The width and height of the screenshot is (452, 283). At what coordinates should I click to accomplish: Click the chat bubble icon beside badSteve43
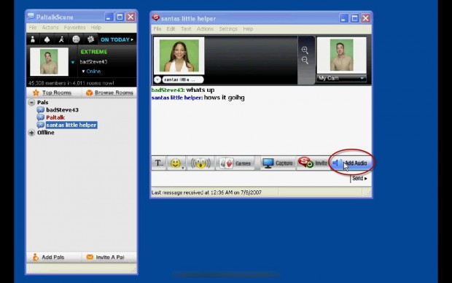(40, 110)
